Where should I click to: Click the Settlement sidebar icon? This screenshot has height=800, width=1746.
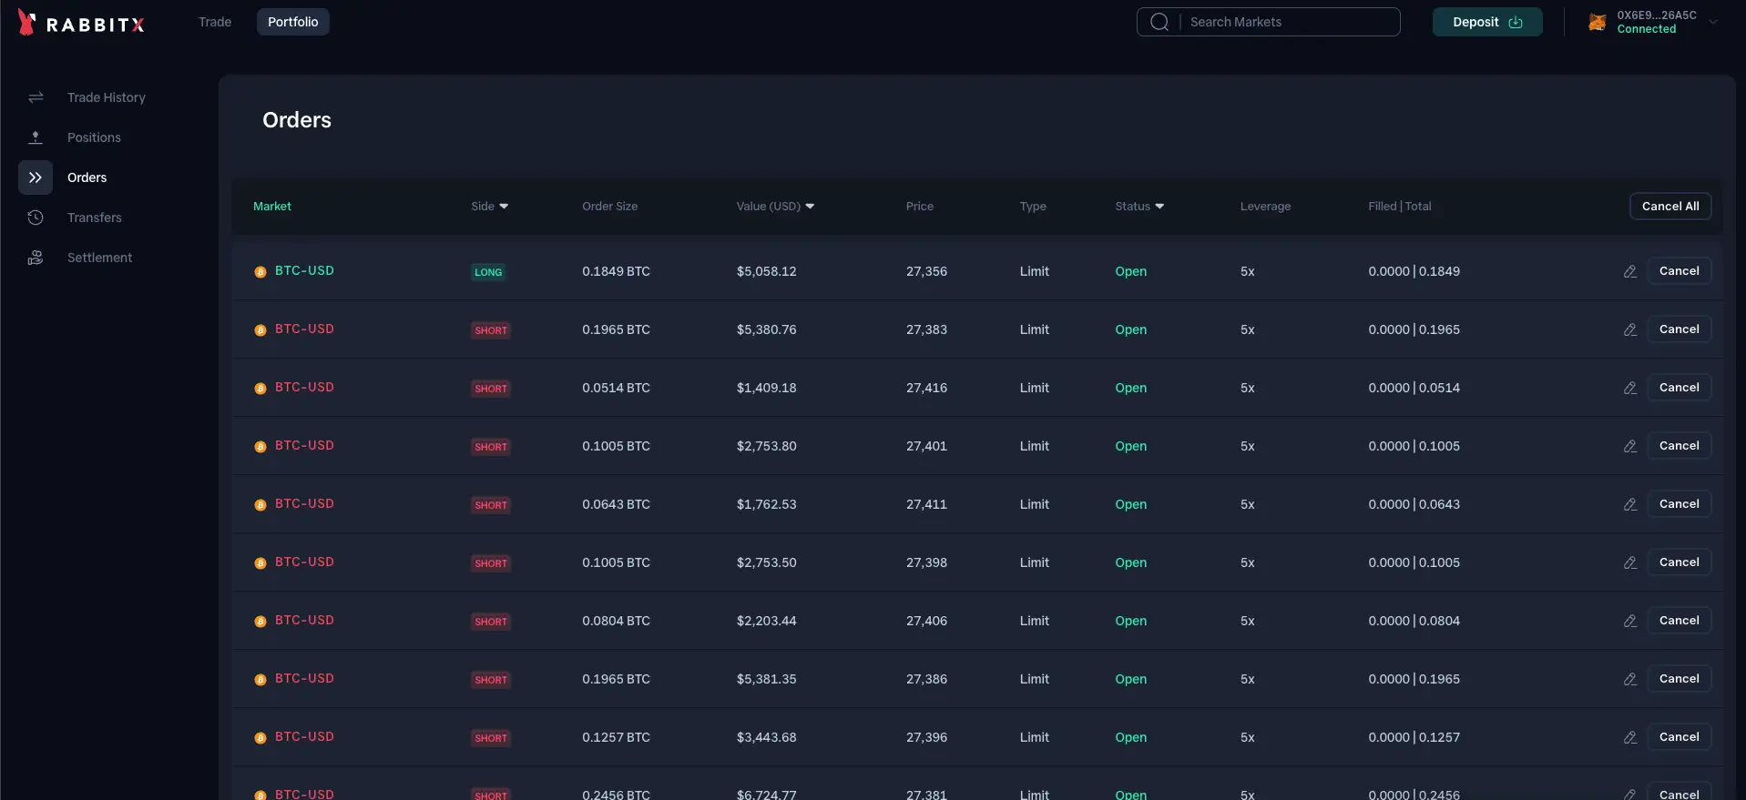click(36, 258)
